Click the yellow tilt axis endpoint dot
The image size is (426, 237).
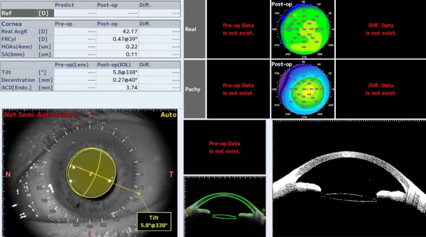pyautogui.click(x=139, y=194)
